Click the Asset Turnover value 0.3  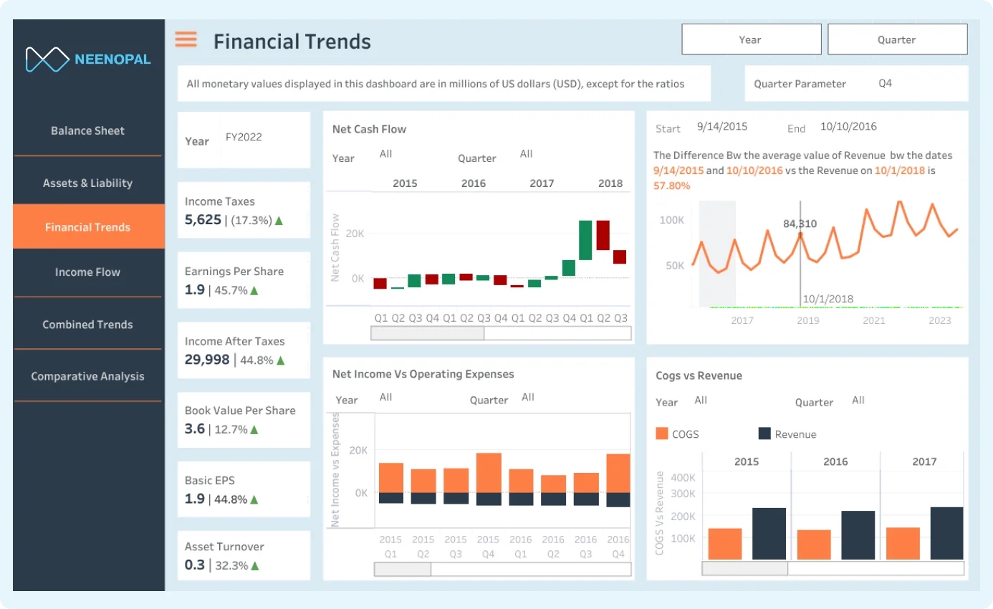pos(195,565)
